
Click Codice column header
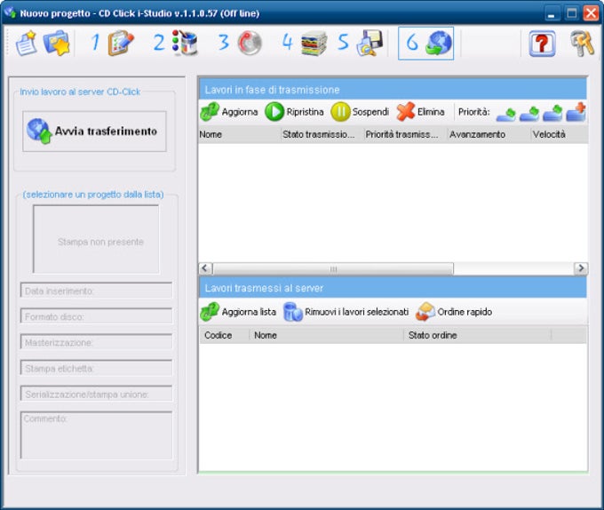[x=224, y=336]
